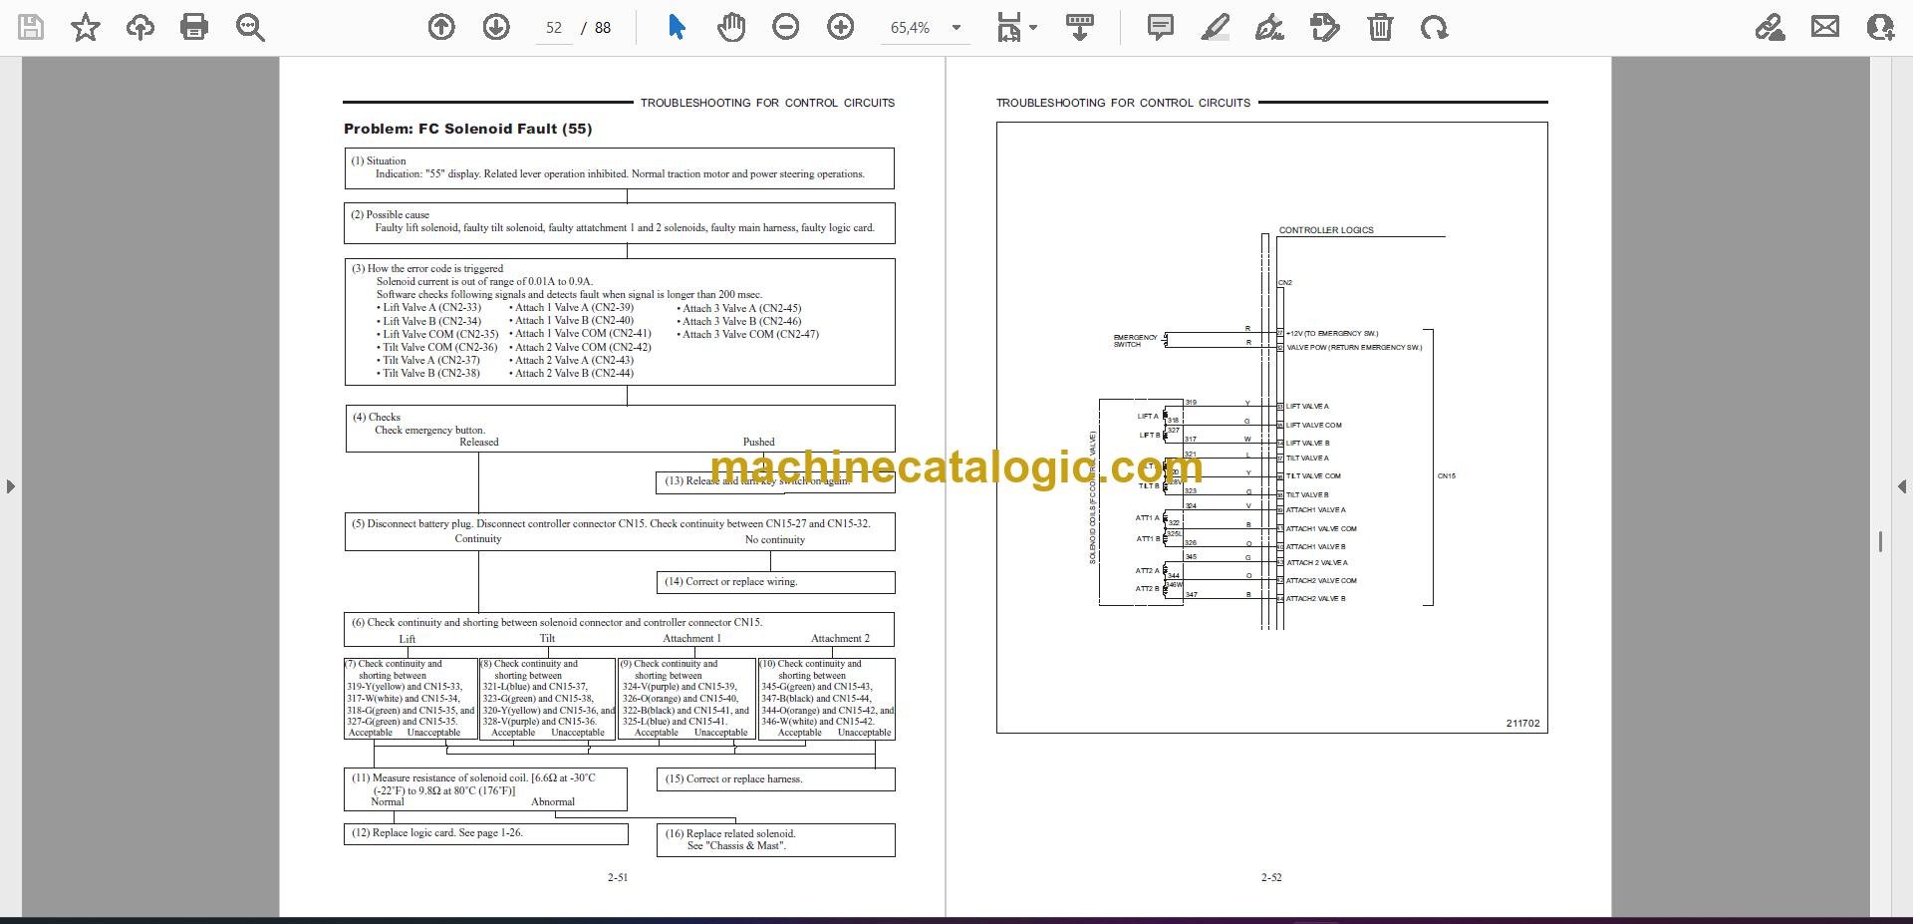The image size is (1913, 924).
Task: Upload file to cloud icon
Action: click(140, 27)
